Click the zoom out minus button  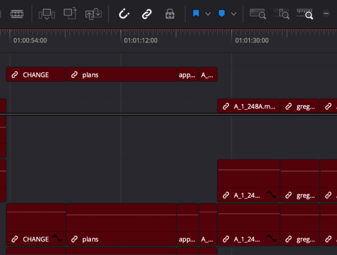[326, 14]
